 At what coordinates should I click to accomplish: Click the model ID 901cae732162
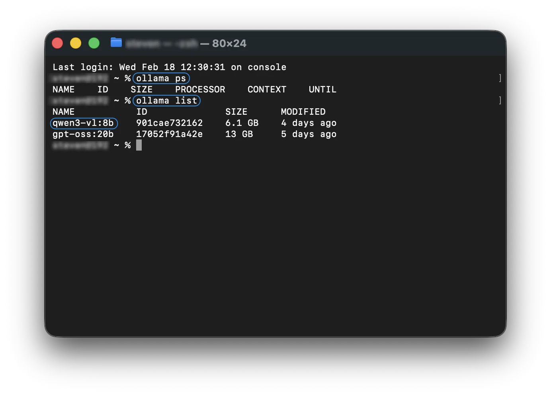pyautogui.click(x=169, y=123)
